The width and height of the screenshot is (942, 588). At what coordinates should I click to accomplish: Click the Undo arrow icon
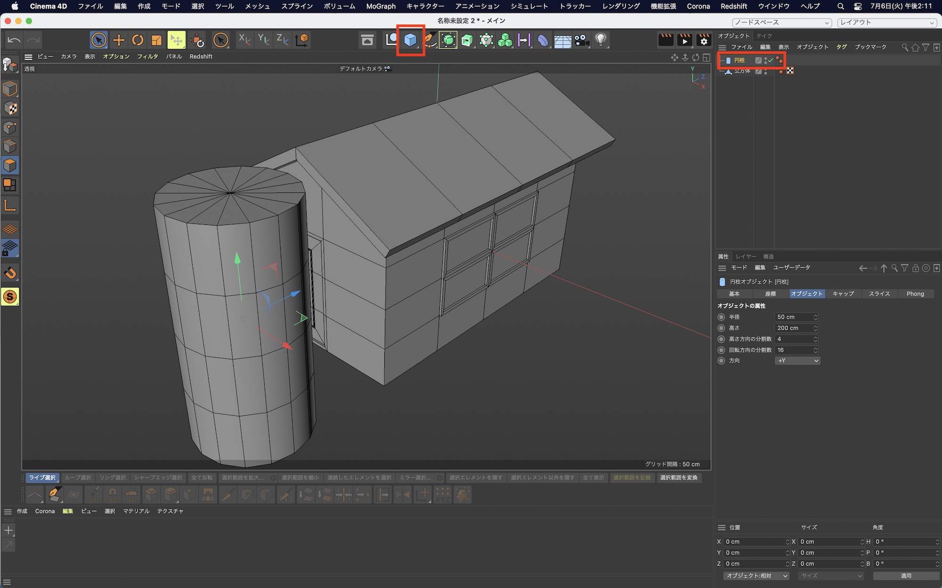point(14,40)
